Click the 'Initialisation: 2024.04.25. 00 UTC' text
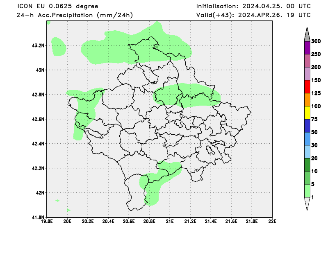This screenshot has height=253, width=328. [x=253, y=6]
